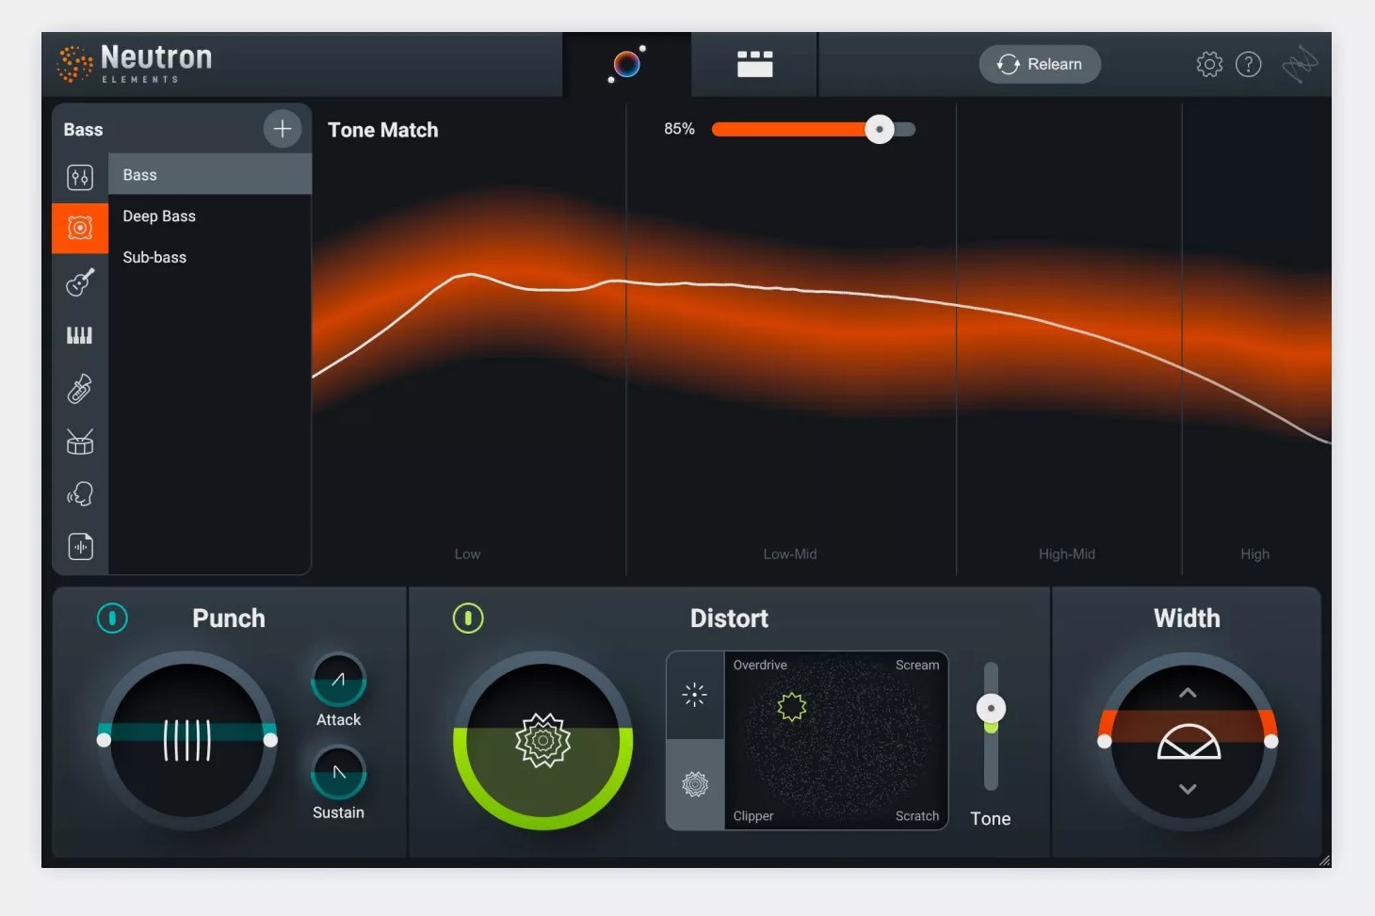Toggle the Punch module power button
Viewport: 1375px width, 916px height.
[x=112, y=618]
